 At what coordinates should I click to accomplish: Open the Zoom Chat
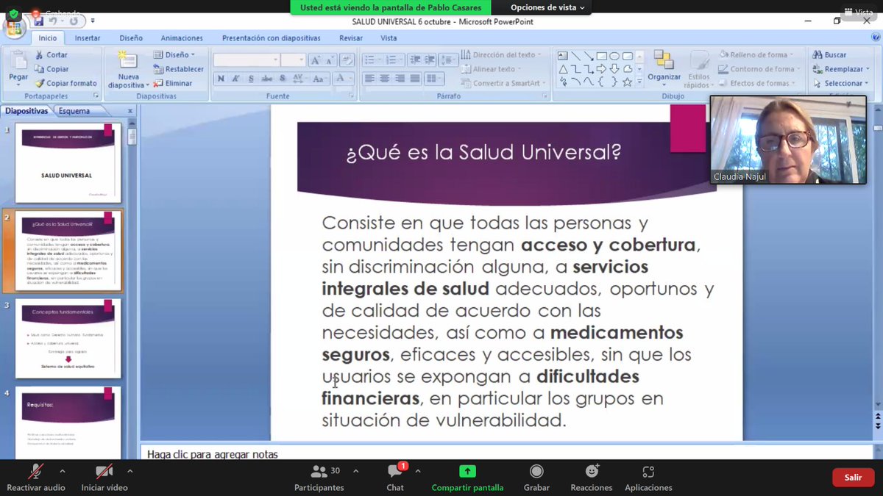[395, 478]
